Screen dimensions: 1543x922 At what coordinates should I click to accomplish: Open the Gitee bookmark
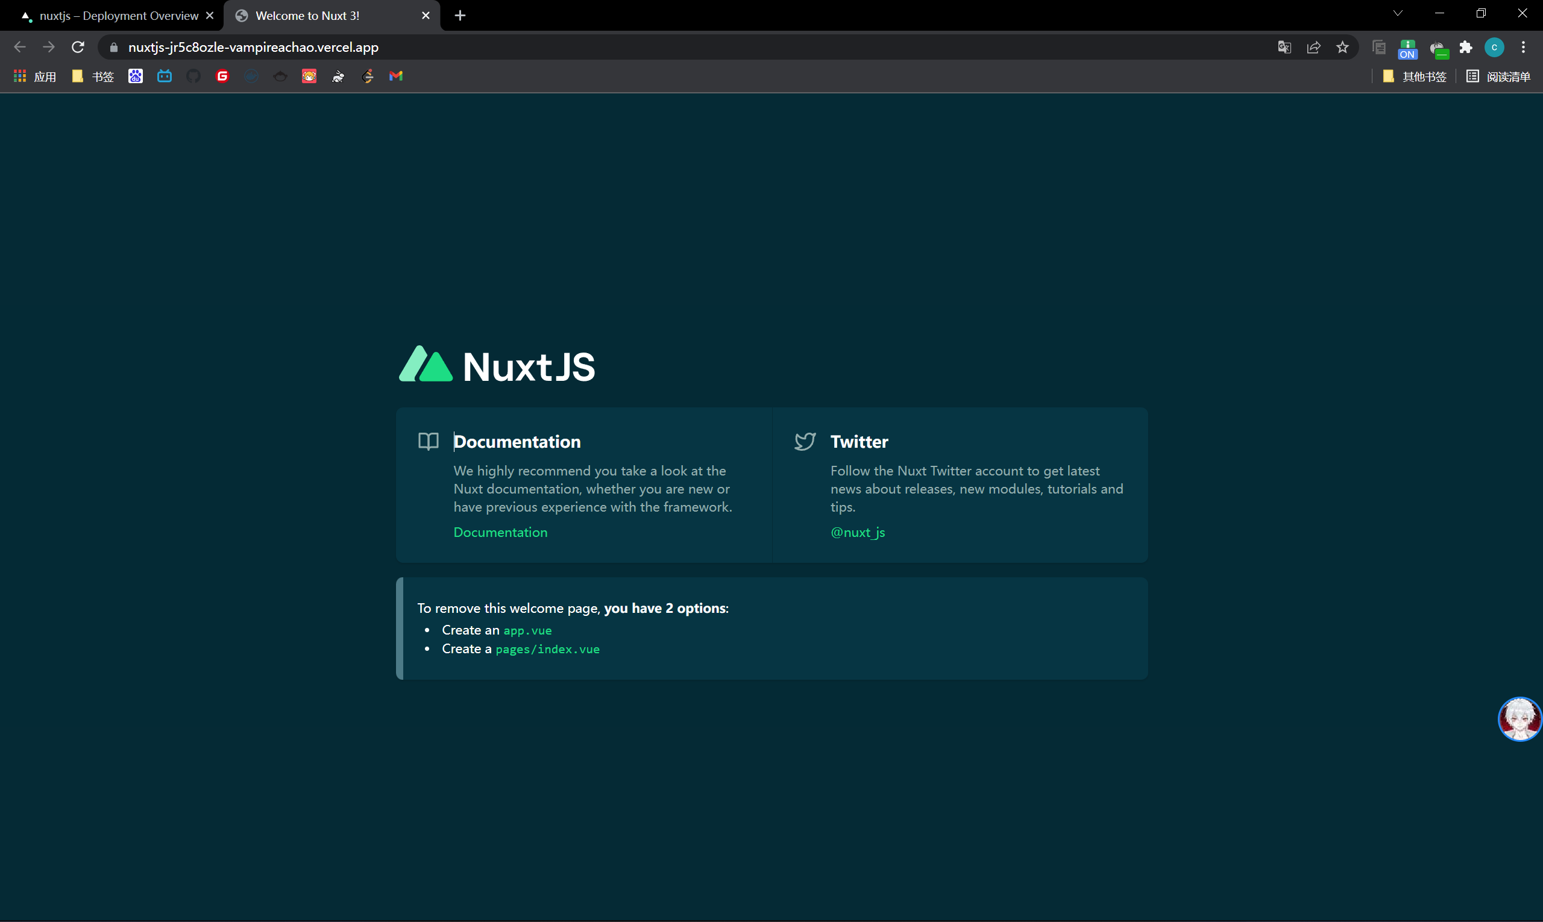tap(222, 76)
